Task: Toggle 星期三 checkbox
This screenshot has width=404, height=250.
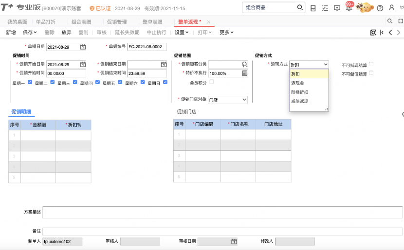Action: coord(75,82)
